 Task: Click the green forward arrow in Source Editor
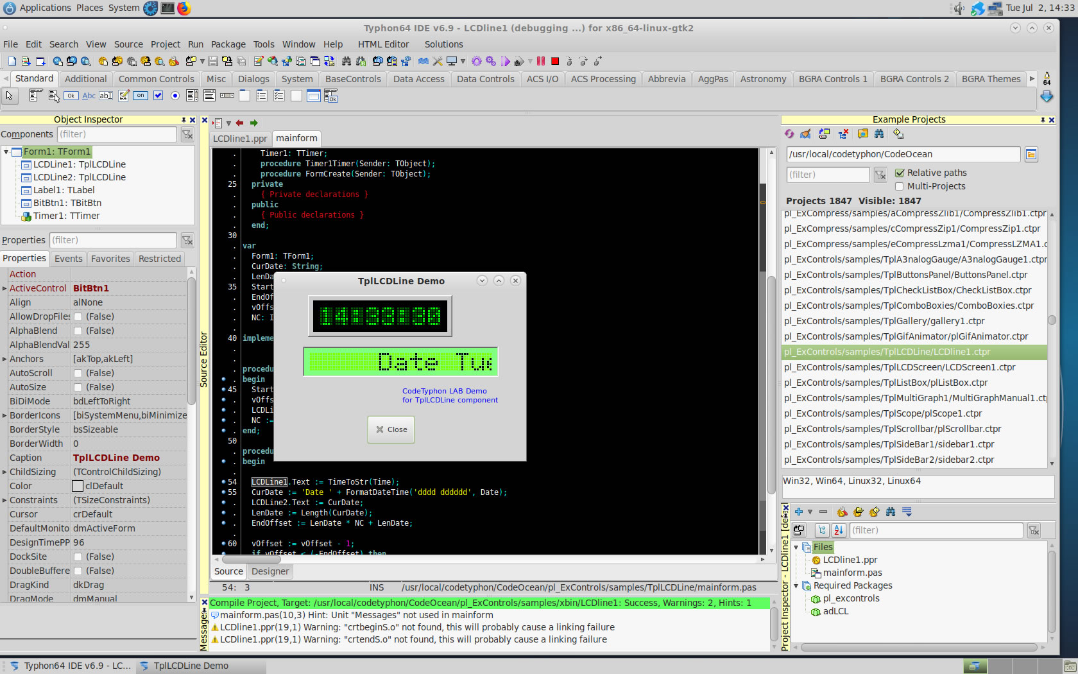pos(254,123)
